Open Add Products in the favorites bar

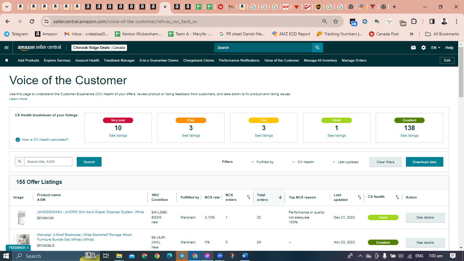pos(29,60)
